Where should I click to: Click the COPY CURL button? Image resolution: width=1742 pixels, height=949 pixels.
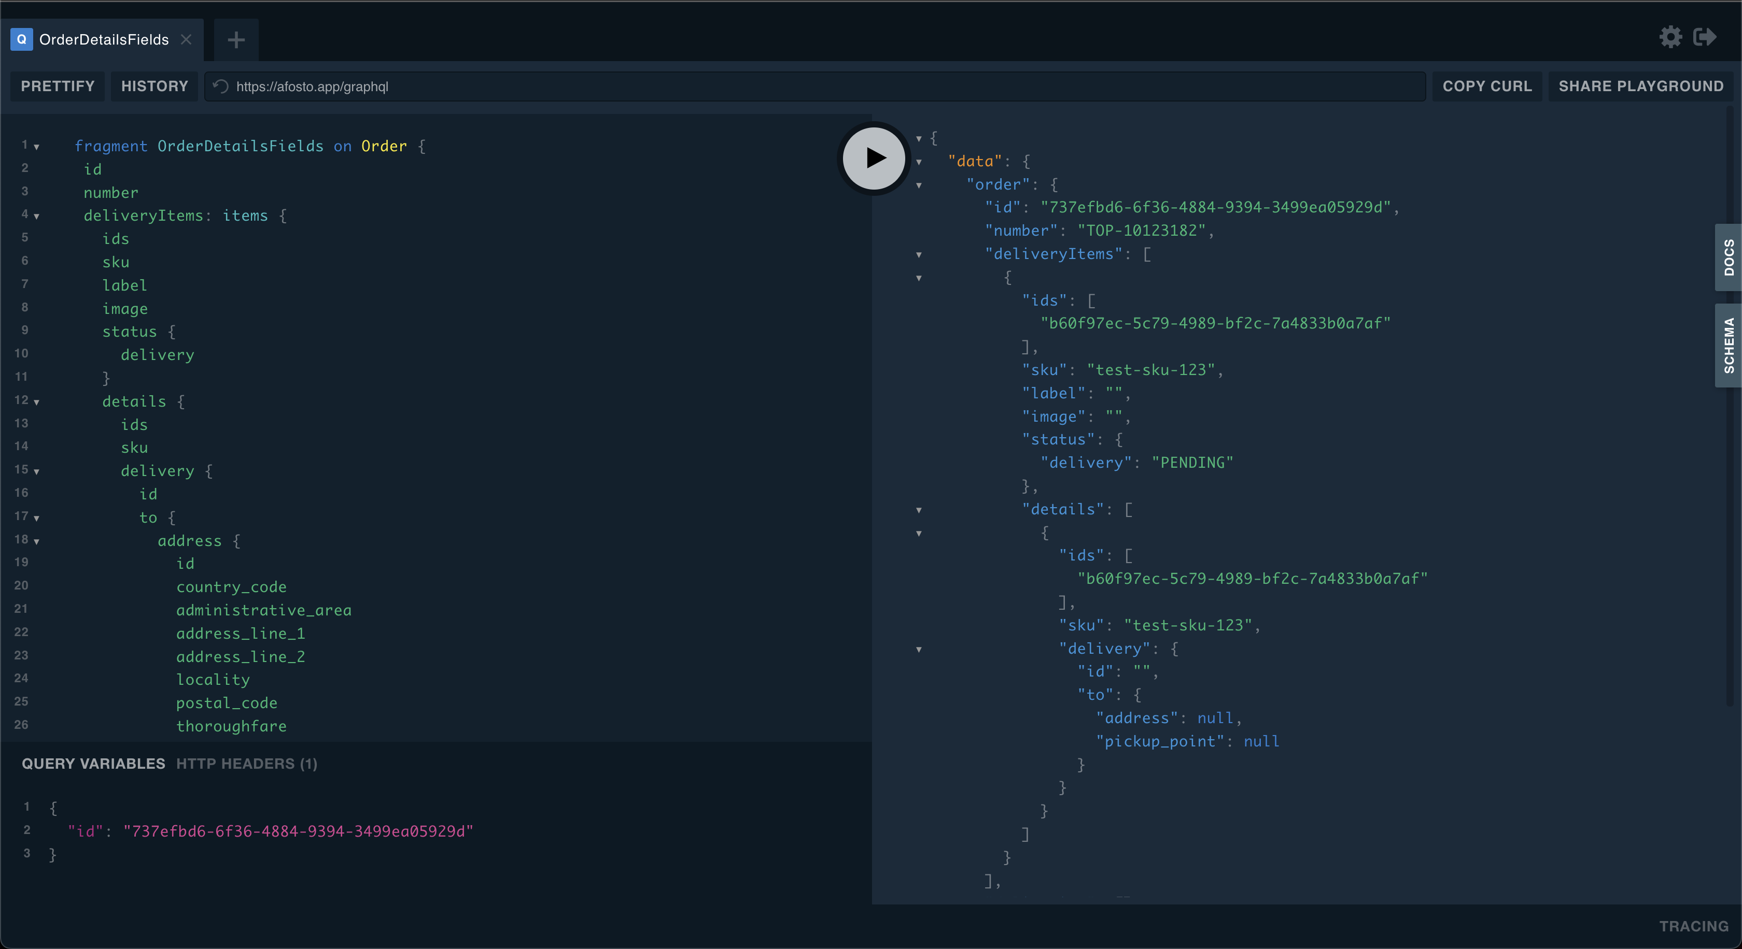[1487, 87]
